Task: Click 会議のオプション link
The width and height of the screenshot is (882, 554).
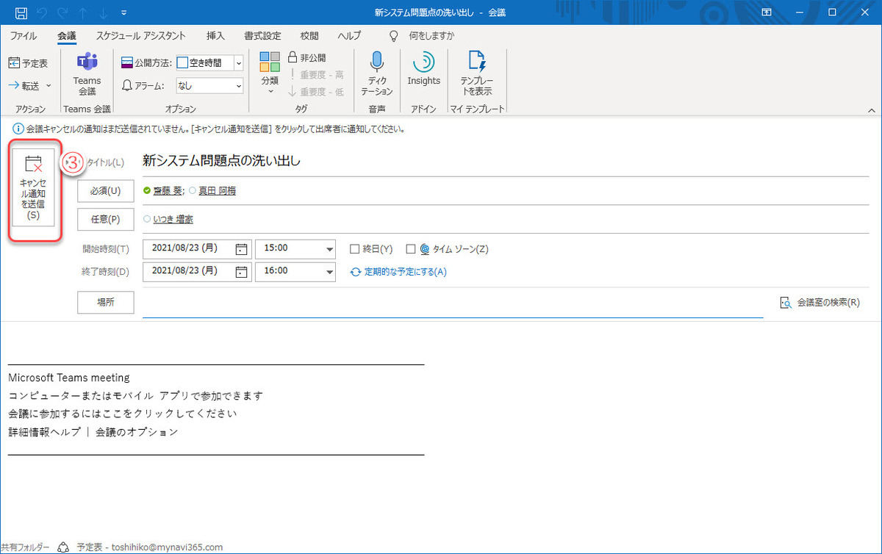Action: [137, 432]
